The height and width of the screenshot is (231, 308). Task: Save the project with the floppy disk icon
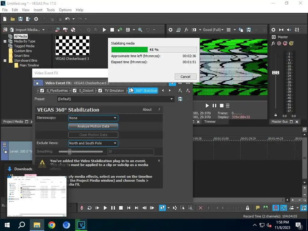20,19
